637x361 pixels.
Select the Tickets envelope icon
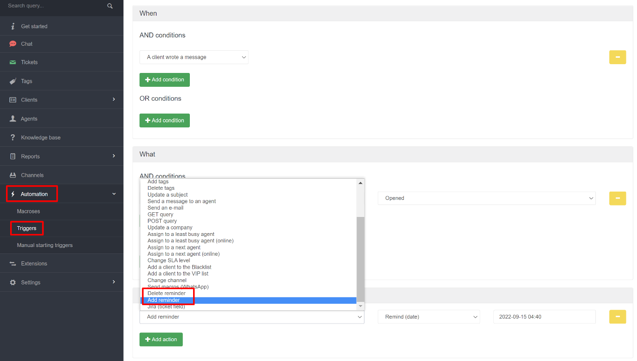click(x=12, y=62)
